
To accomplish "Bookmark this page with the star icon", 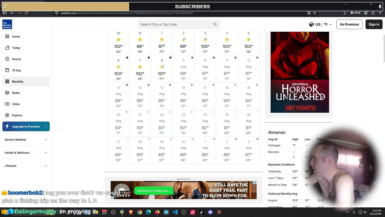I will point(315,13).
